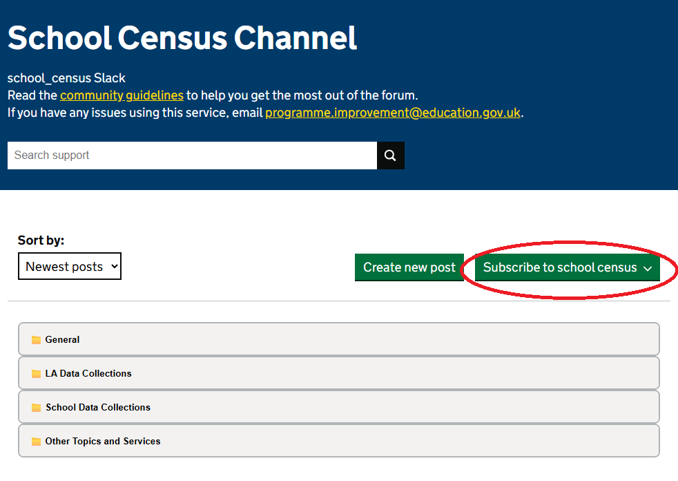
Task: Click the Create new post button
Action: pyautogui.click(x=409, y=267)
